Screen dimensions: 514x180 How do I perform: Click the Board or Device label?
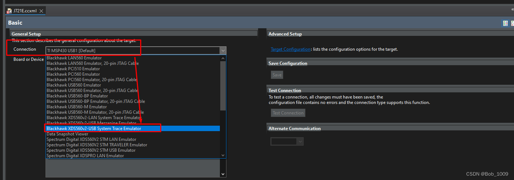click(28, 59)
